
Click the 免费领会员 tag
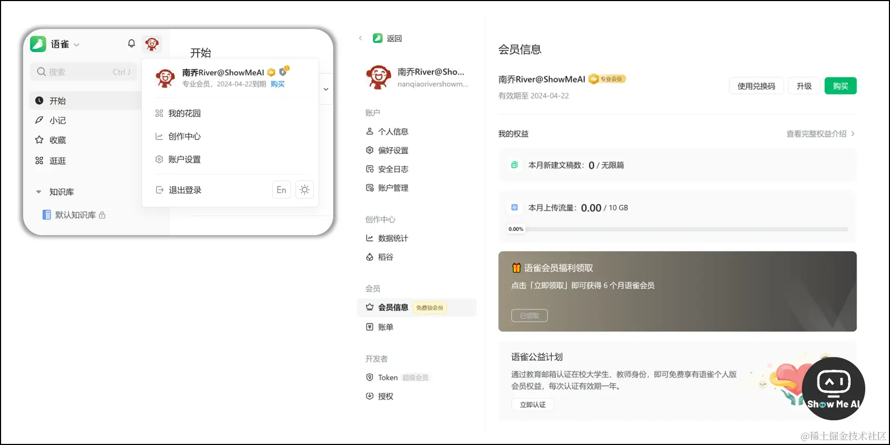pos(430,308)
